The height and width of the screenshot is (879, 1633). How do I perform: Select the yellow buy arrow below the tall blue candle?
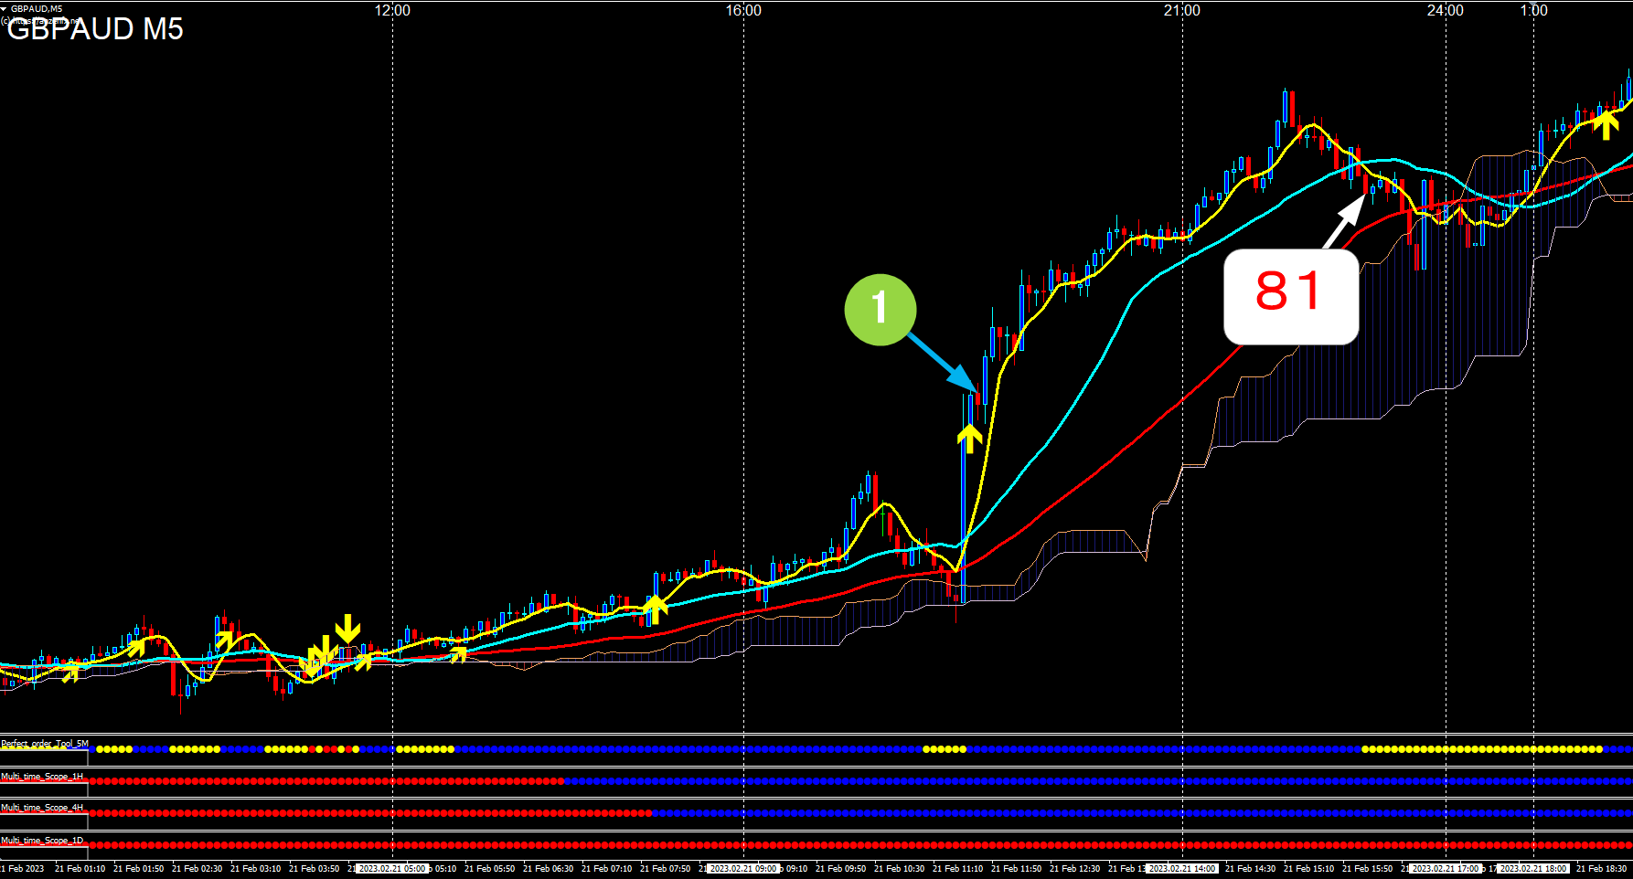[x=969, y=438]
